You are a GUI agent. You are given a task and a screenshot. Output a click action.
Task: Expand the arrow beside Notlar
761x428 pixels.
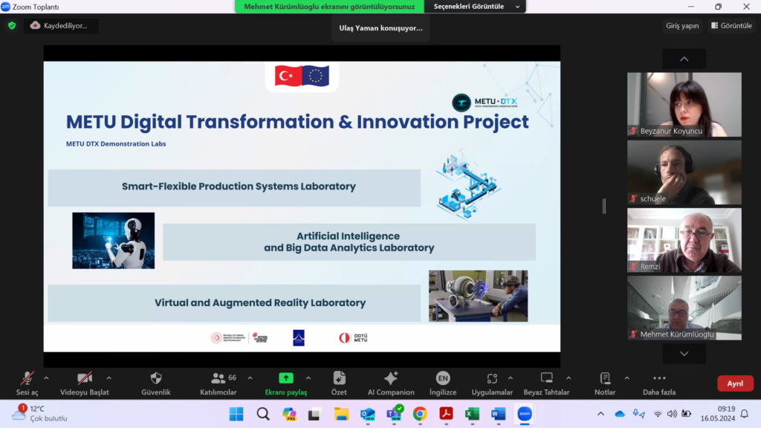pyautogui.click(x=626, y=378)
